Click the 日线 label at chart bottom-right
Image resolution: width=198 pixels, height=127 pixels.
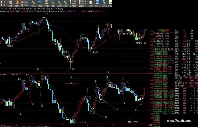(151, 125)
